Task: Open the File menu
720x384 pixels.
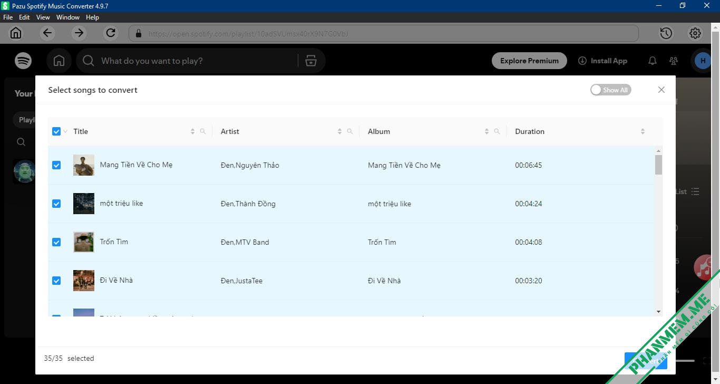Action: pyautogui.click(x=8, y=17)
